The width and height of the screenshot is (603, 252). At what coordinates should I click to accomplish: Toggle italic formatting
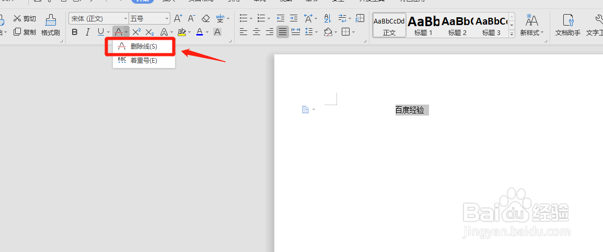click(x=88, y=32)
